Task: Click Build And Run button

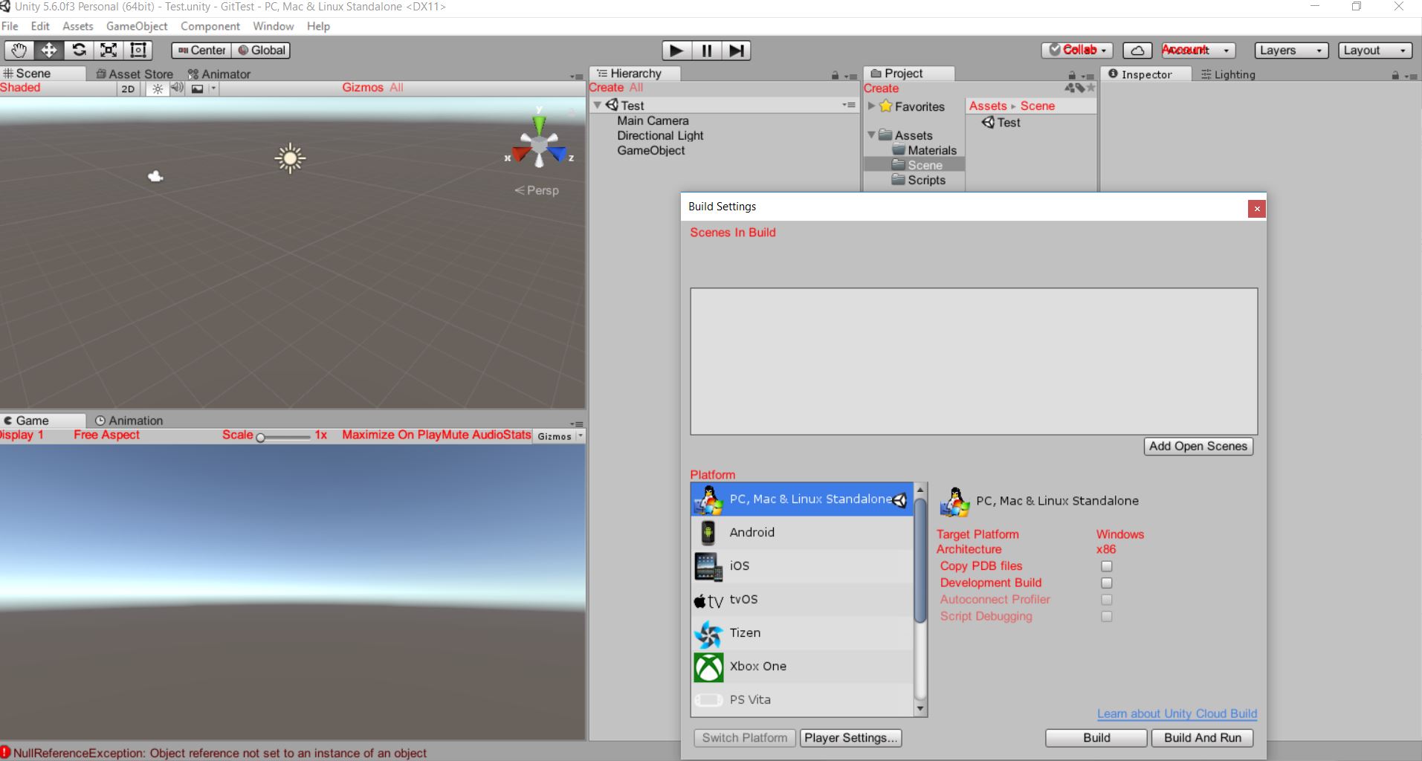Action: click(1203, 738)
